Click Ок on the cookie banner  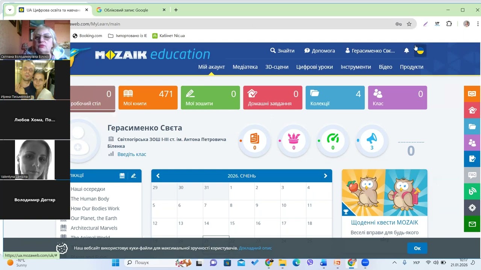point(417,248)
